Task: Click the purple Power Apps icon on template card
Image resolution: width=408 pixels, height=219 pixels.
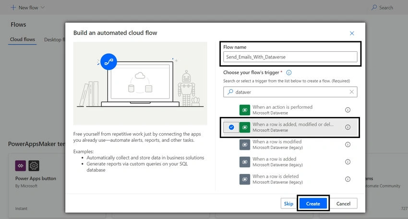Action: point(20,165)
